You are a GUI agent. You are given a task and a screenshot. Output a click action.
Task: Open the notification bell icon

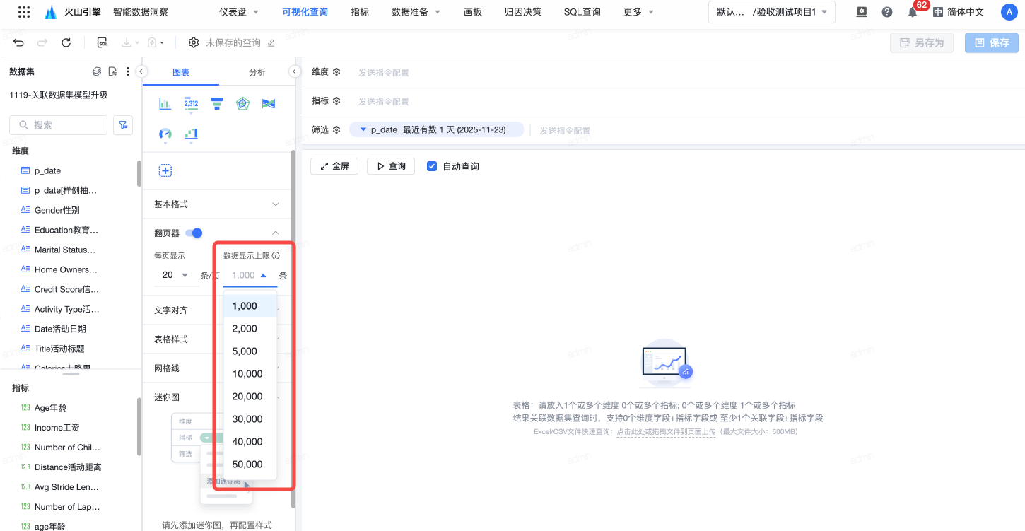click(x=913, y=12)
